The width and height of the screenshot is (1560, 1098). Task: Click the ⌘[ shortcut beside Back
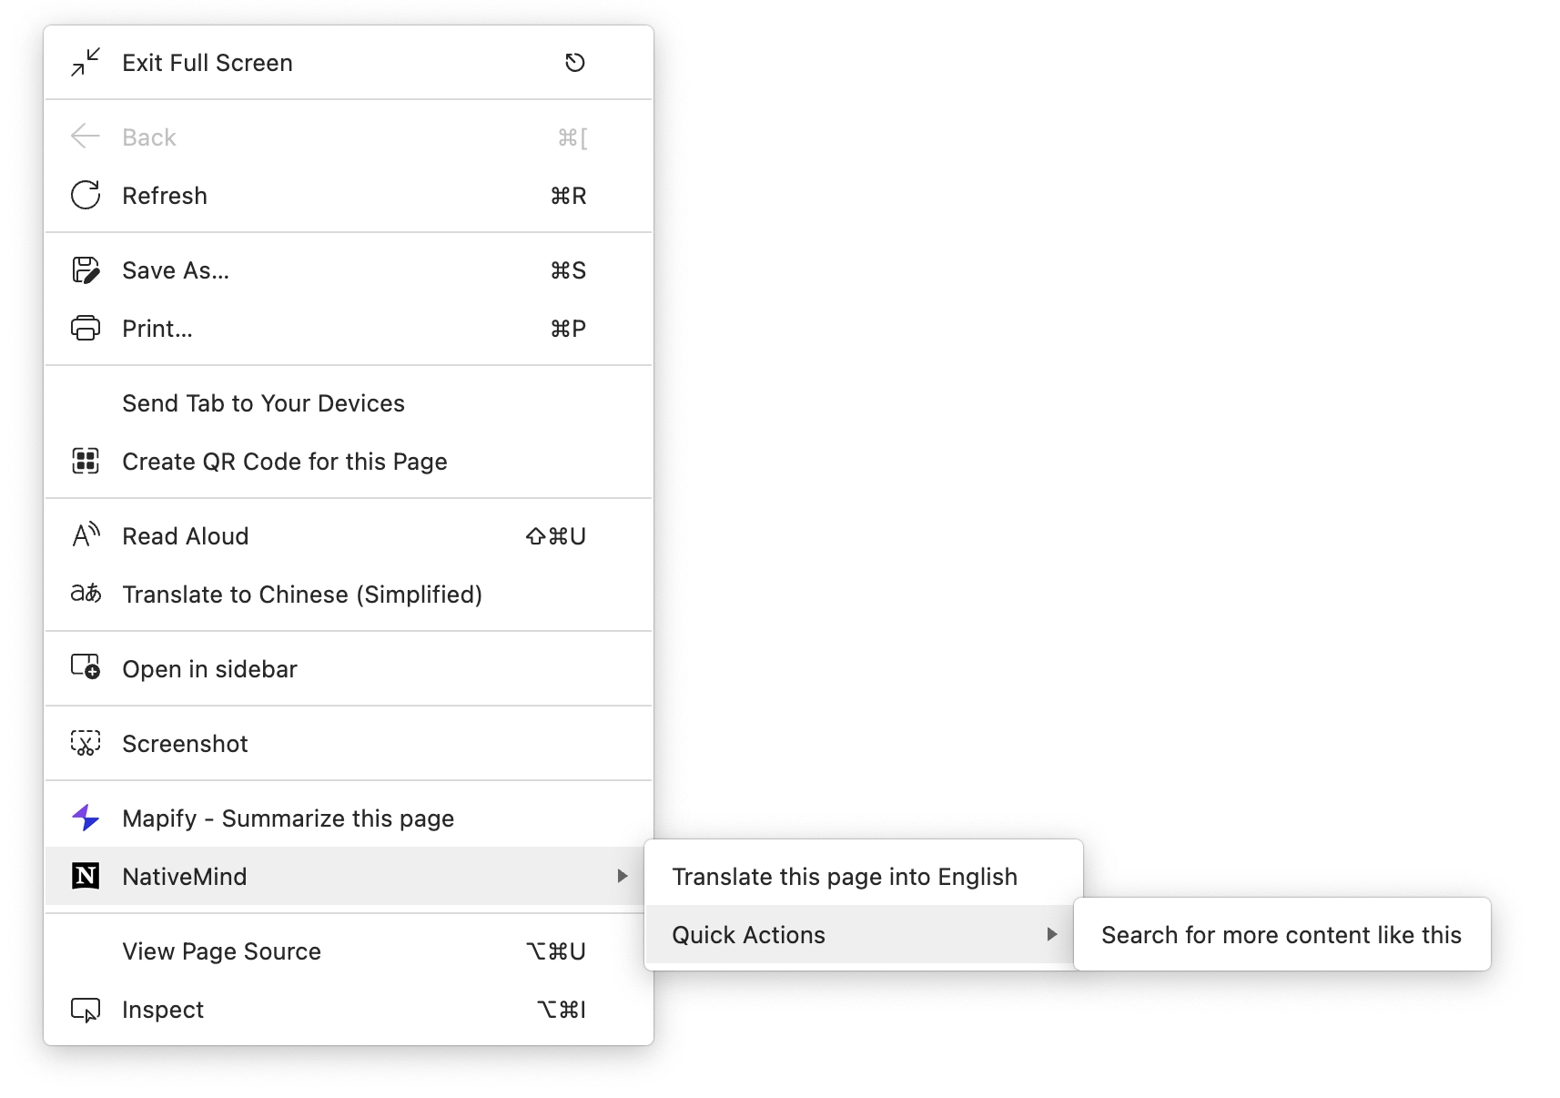pyautogui.click(x=572, y=137)
